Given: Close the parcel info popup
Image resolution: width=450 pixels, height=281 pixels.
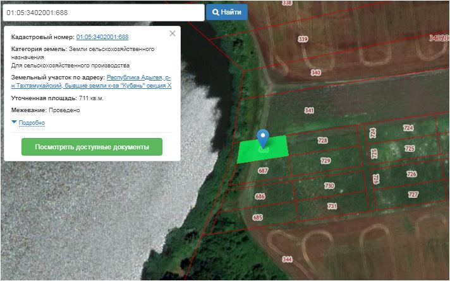Looking at the screenshot, I should [173, 33].
